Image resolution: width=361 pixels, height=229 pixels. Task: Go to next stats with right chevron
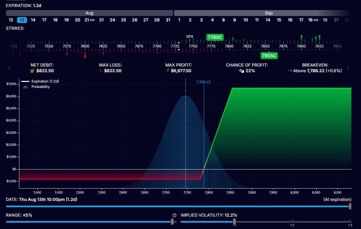tap(348, 68)
